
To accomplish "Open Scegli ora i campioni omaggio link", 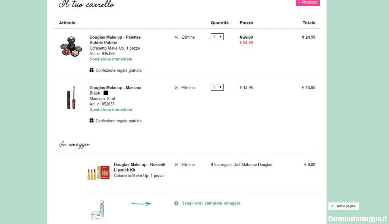I will tap(211, 204).
